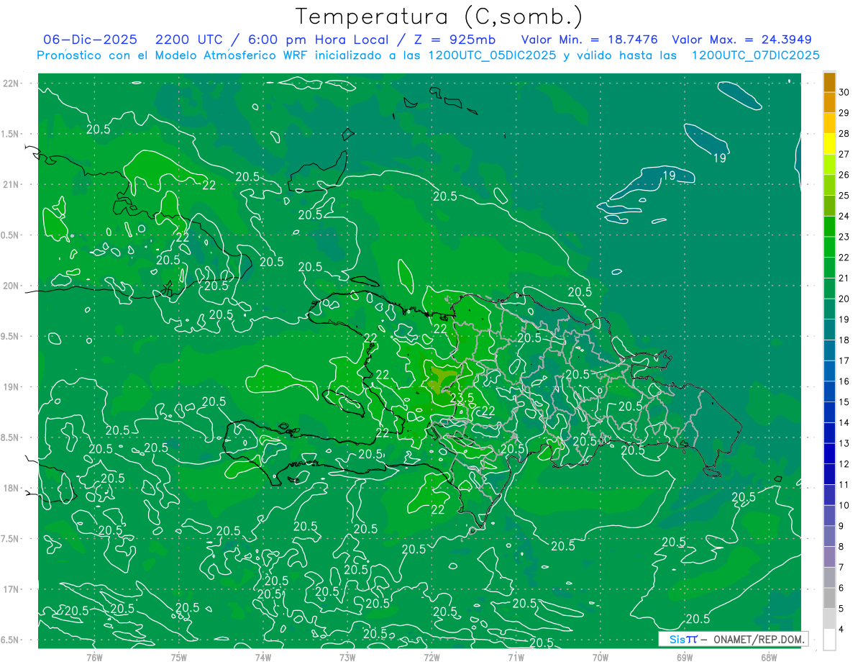Click the "Valor Min. = 18.7476" text
The image size is (863, 667).
coord(590,40)
